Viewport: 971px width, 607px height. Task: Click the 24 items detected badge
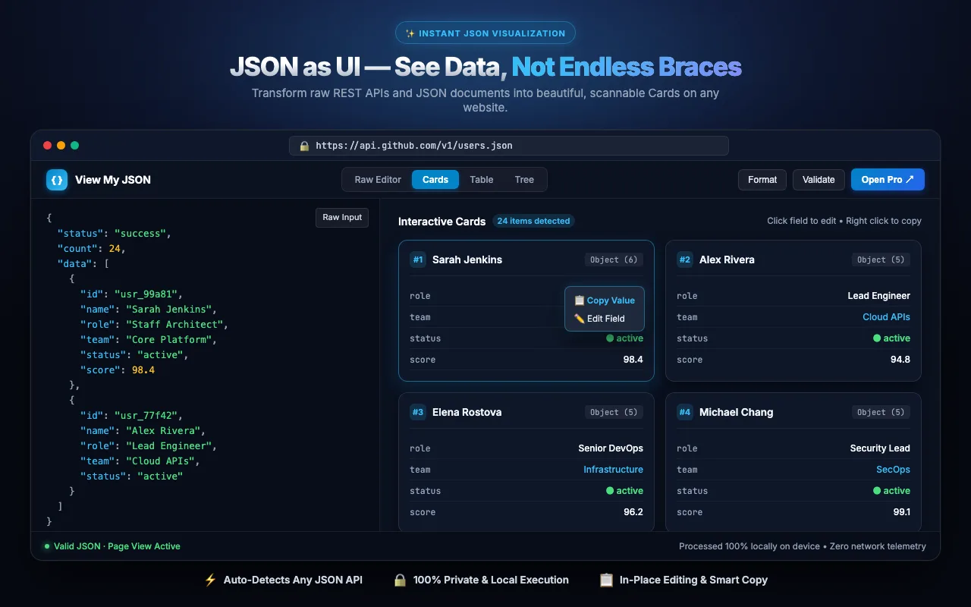533,222
